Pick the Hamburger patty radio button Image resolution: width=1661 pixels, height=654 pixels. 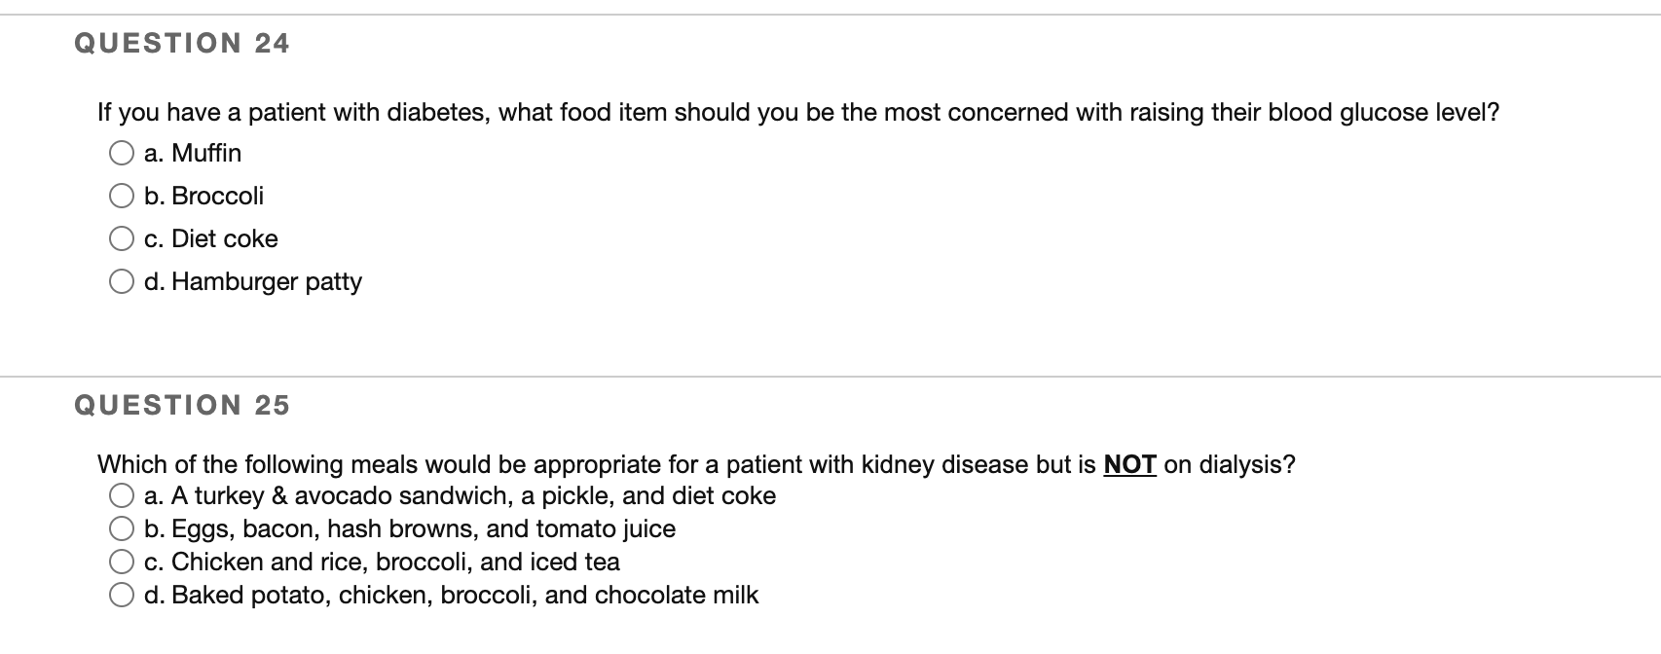(121, 282)
